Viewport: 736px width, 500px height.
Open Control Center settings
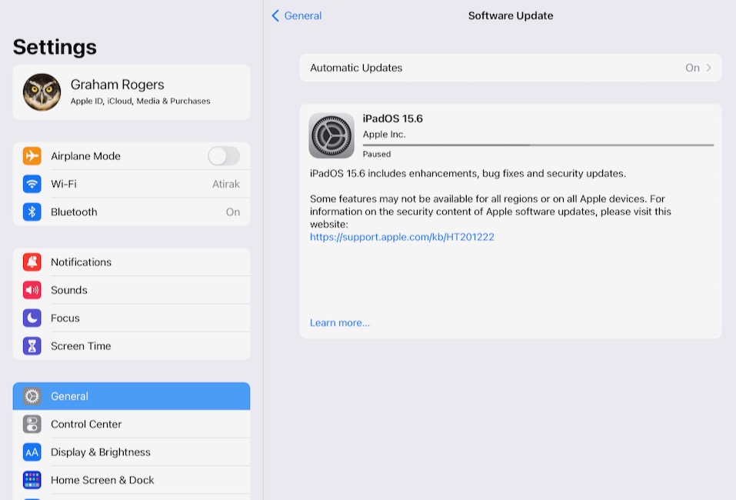pos(132,424)
